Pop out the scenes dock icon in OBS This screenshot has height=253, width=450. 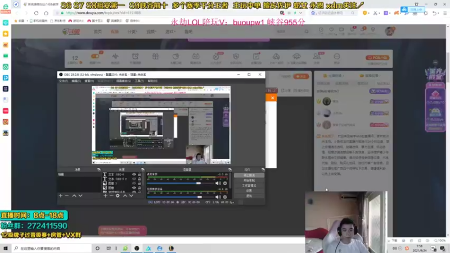pyautogui.click(x=99, y=170)
